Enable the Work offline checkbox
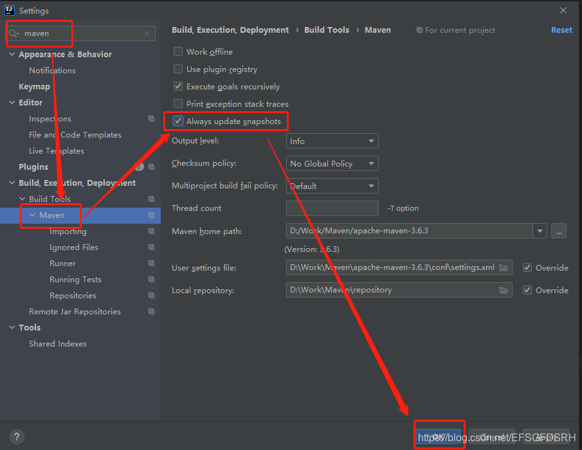This screenshot has width=582, height=450. 178,52
